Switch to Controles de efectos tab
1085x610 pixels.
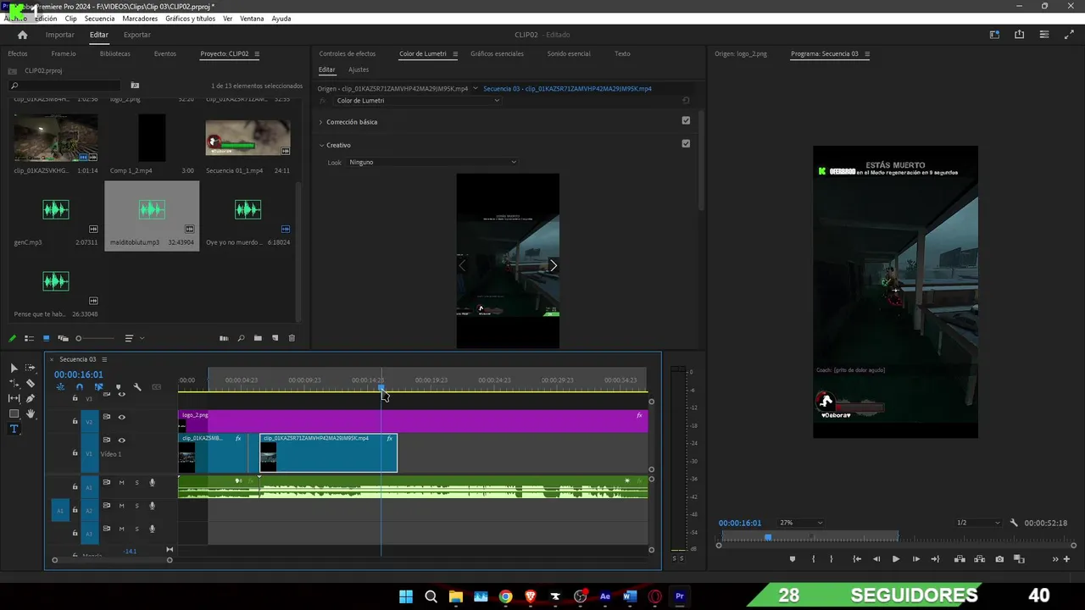[347, 53]
